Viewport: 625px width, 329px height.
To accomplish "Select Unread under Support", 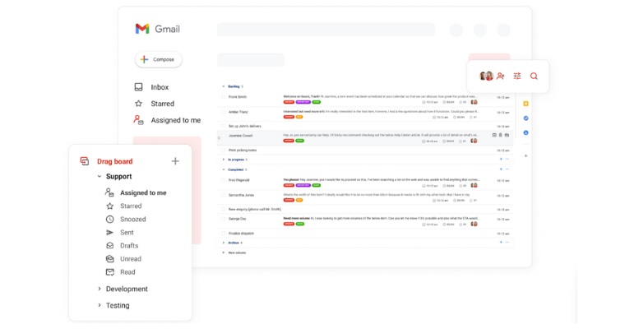I will (123, 258).
